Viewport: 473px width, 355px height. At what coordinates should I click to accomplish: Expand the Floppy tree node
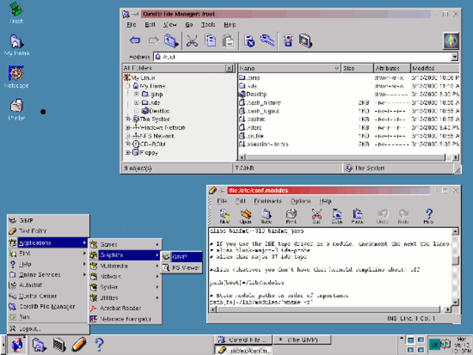click(128, 152)
